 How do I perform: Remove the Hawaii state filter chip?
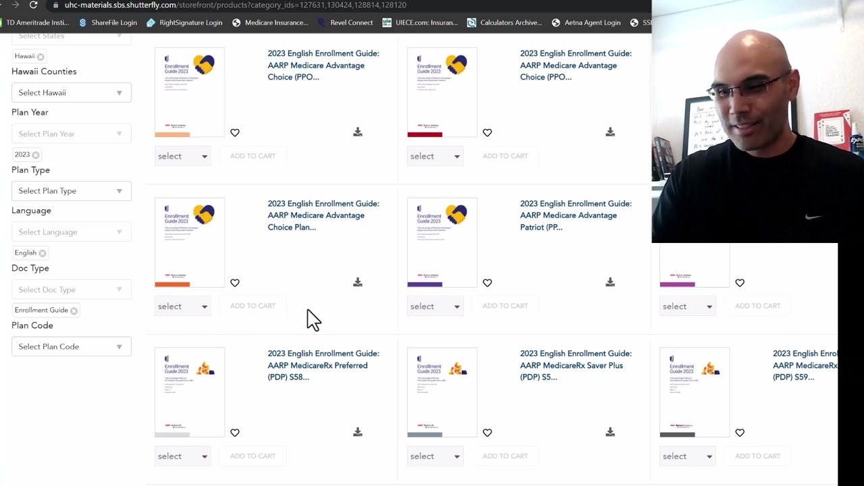pos(40,57)
